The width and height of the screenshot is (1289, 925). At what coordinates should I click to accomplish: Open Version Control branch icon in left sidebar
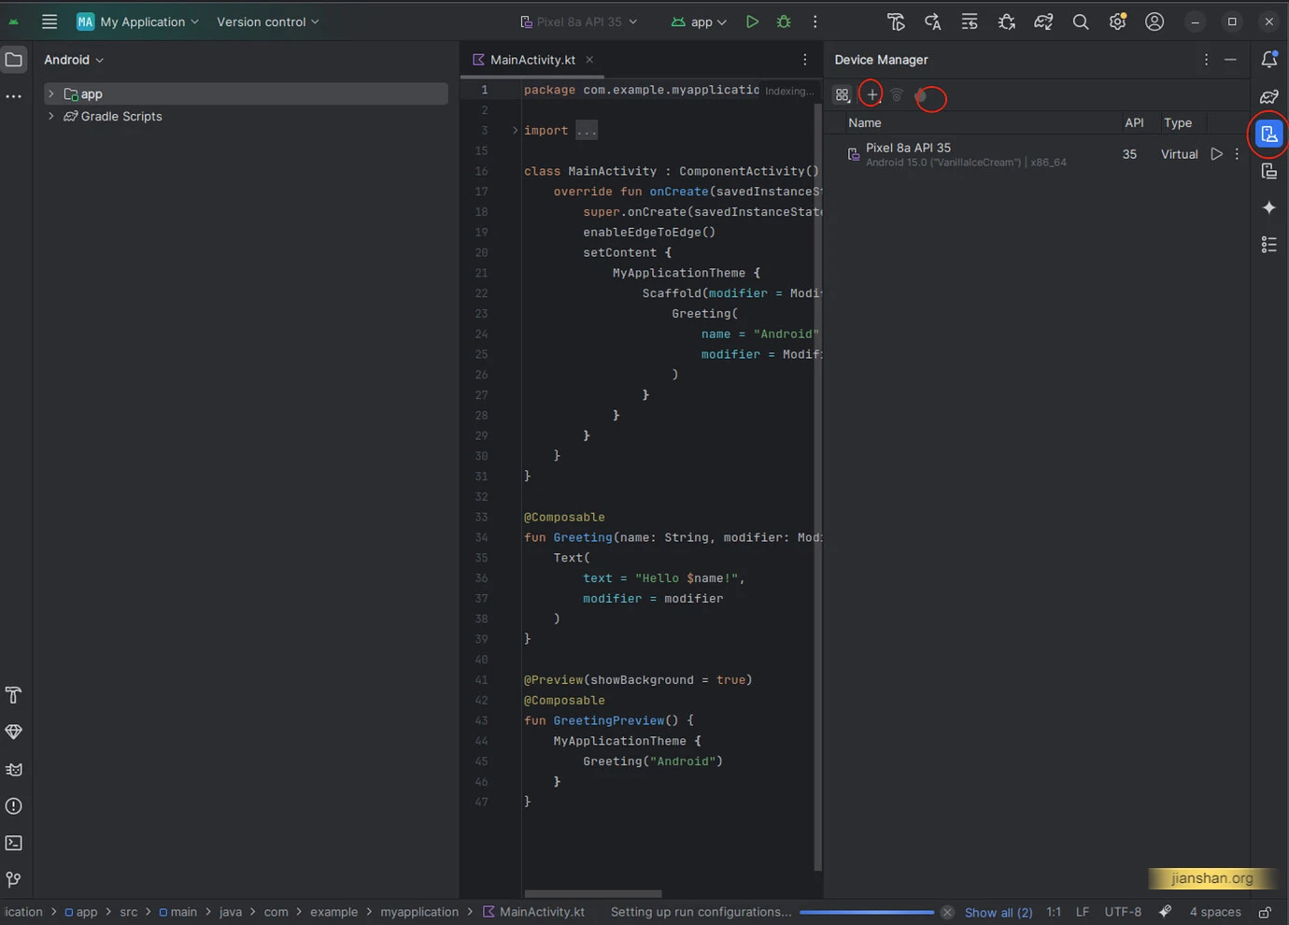[14, 879]
